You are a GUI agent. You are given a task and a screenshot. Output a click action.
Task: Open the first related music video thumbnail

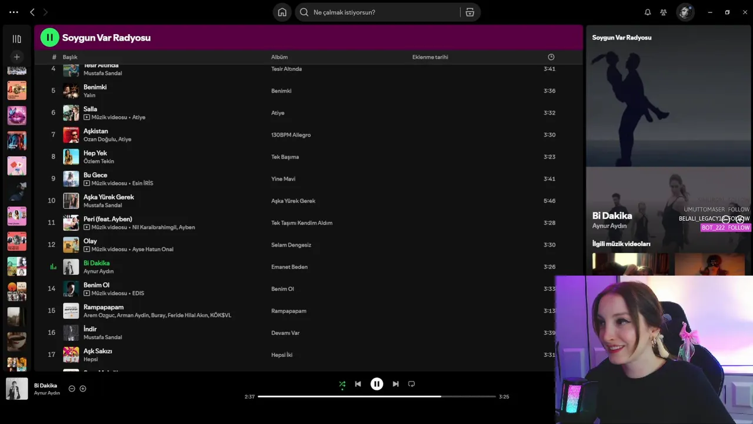click(x=630, y=264)
